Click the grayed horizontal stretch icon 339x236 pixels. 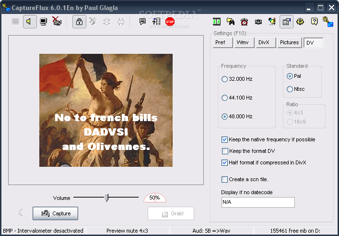point(121,22)
